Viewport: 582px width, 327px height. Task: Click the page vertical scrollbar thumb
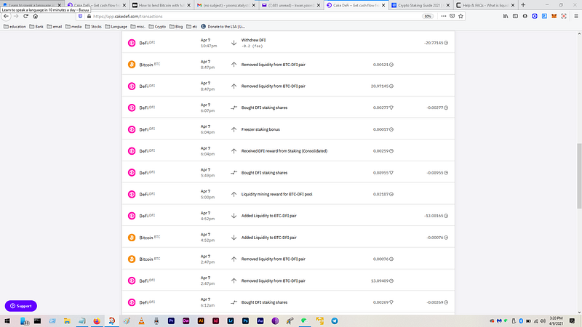point(579,176)
